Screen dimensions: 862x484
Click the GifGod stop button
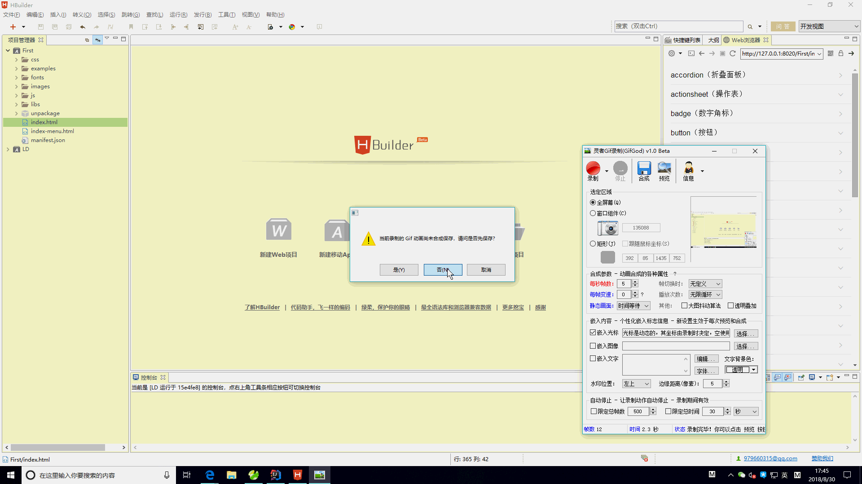click(x=620, y=171)
